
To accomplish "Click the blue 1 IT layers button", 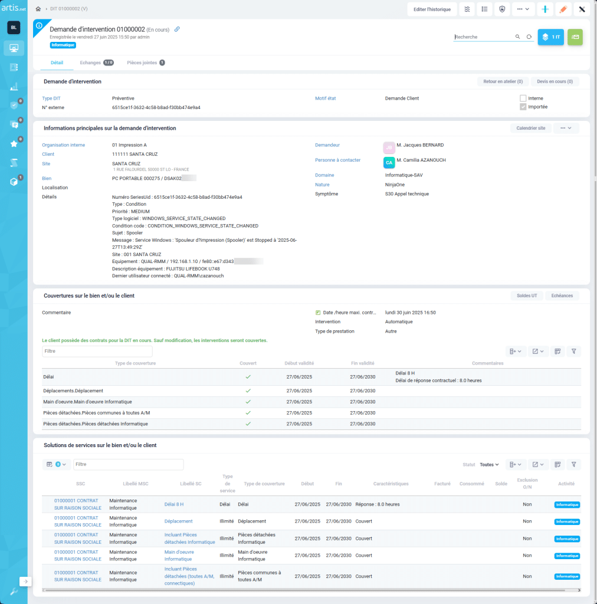I will [551, 37].
